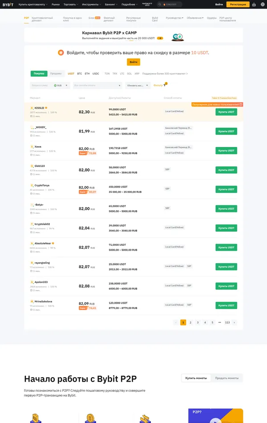267x423 pixels.
Task: Select the XRP coin tab
Action: [137, 73]
